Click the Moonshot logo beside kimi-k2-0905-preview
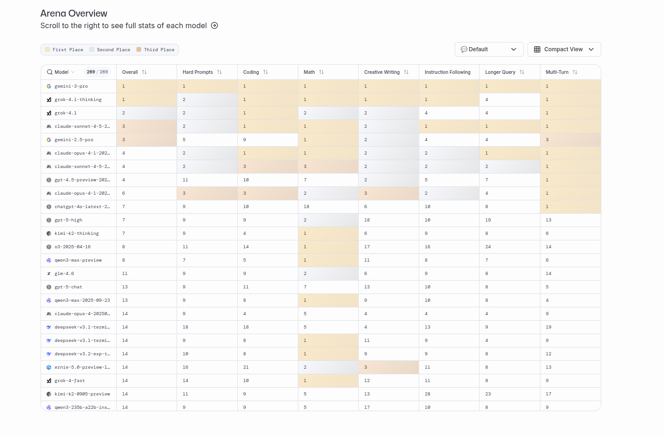 tap(49, 394)
